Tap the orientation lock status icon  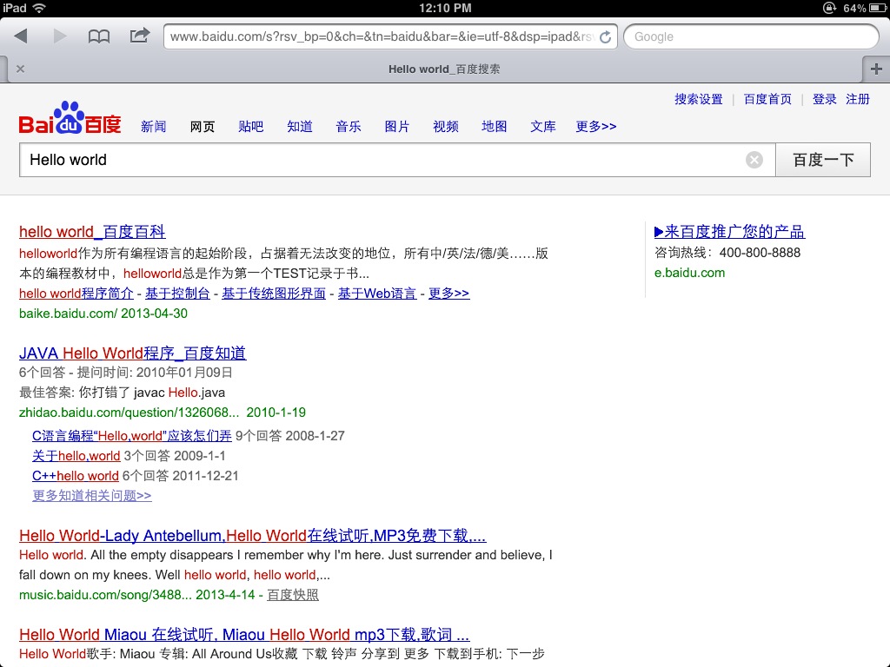pos(829,8)
